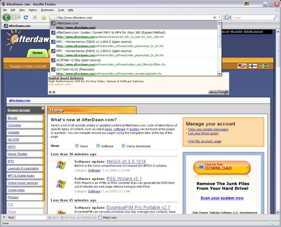Uncheck the News filter checkbox

click(x=77, y=146)
